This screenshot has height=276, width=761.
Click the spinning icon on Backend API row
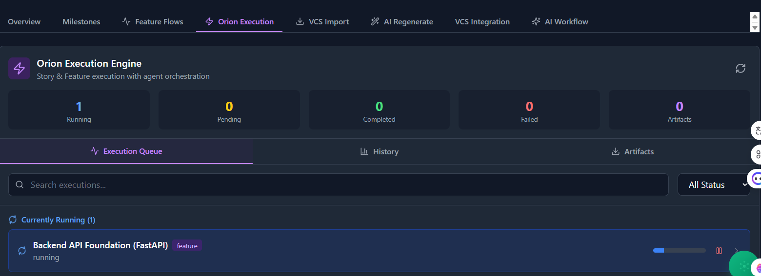(x=22, y=251)
